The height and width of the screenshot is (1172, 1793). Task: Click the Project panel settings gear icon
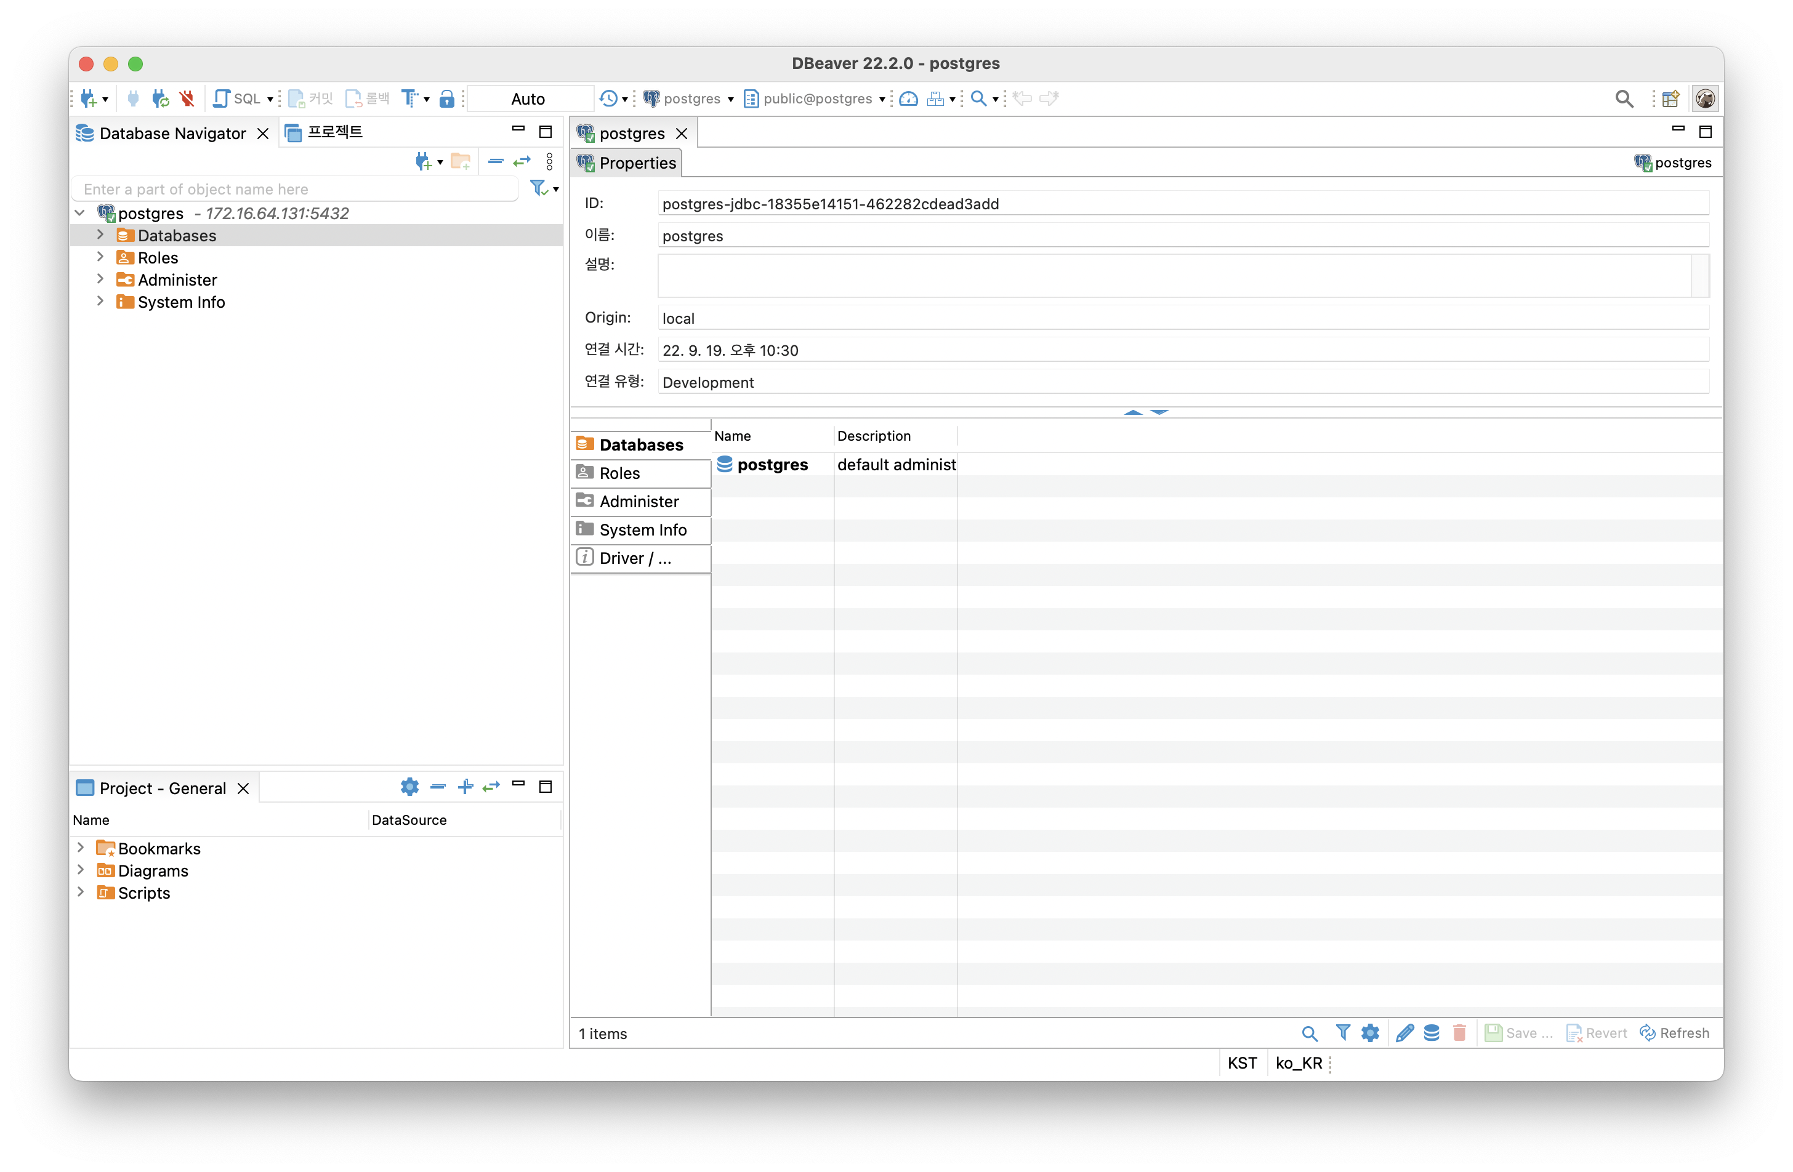click(409, 787)
